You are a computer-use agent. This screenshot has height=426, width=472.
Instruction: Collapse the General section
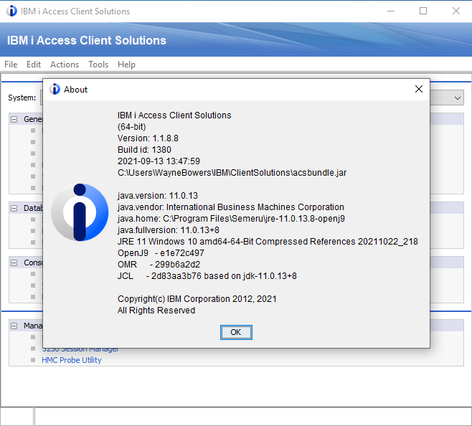pos(14,119)
